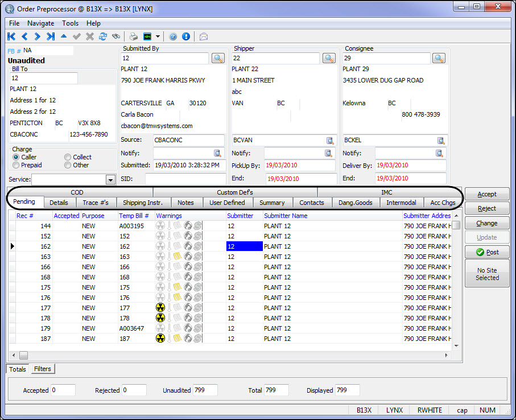Go to the first record in toolbar
Image resolution: width=516 pixels, height=420 pixels.
11,36
